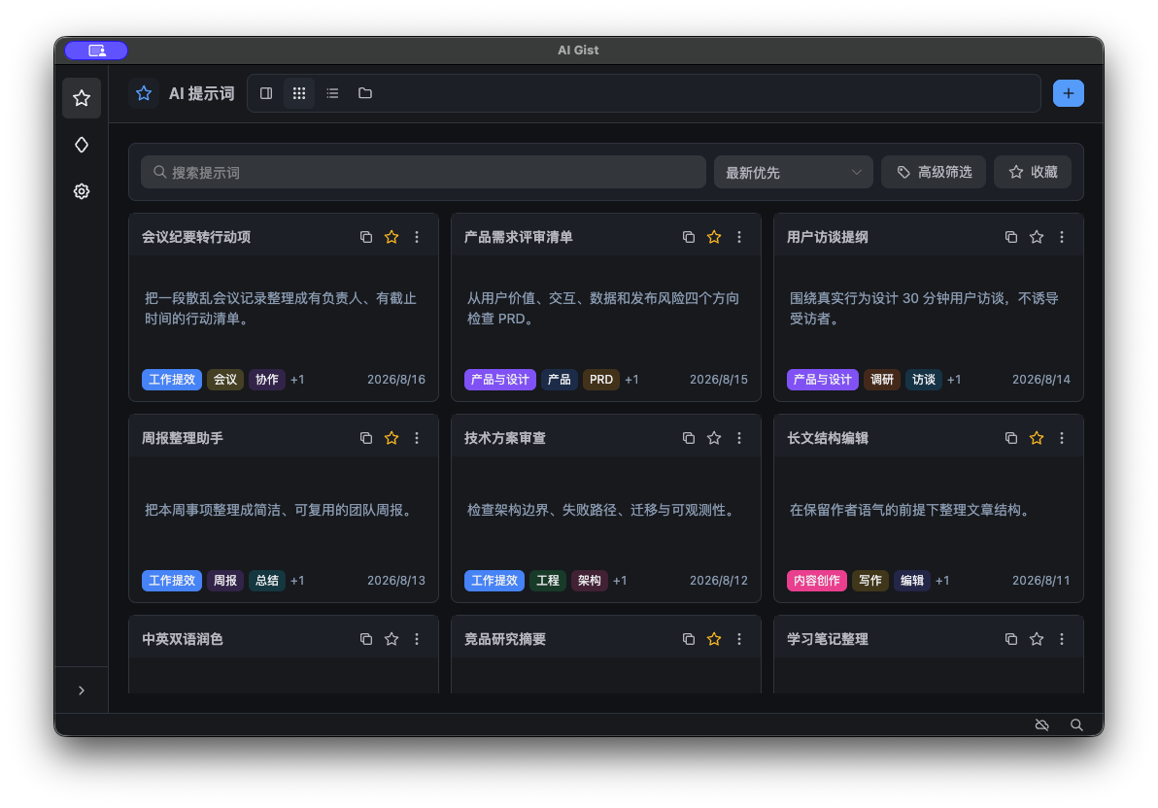The width and height of the screenshot is (1158, 808).
Task: Toggle favorite star on 竞品研究摘要
Action: (x=713, y=639)
